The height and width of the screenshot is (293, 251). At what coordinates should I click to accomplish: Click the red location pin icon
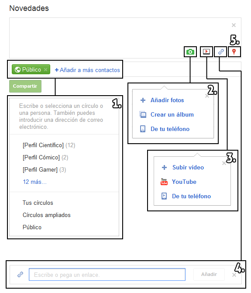pos(234,52)
